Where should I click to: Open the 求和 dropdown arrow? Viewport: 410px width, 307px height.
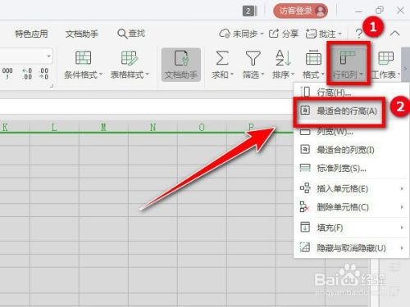232,74
